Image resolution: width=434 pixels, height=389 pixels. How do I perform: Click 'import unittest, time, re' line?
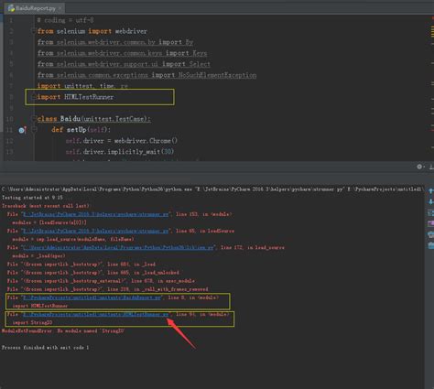[82, 86]
